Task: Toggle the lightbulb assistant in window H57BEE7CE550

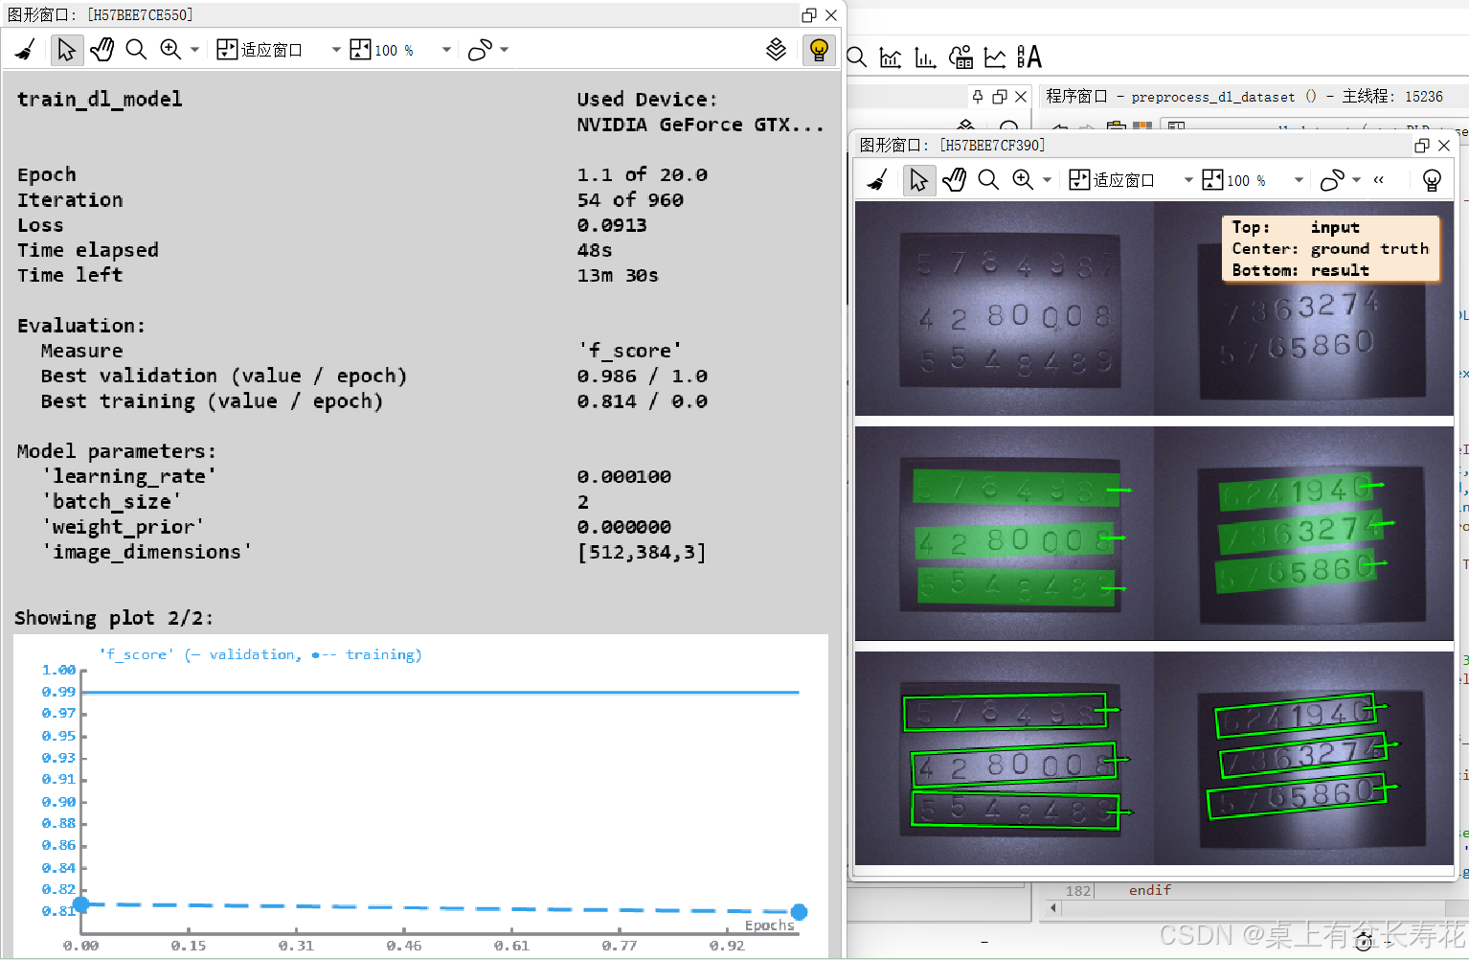Action: 819,50
